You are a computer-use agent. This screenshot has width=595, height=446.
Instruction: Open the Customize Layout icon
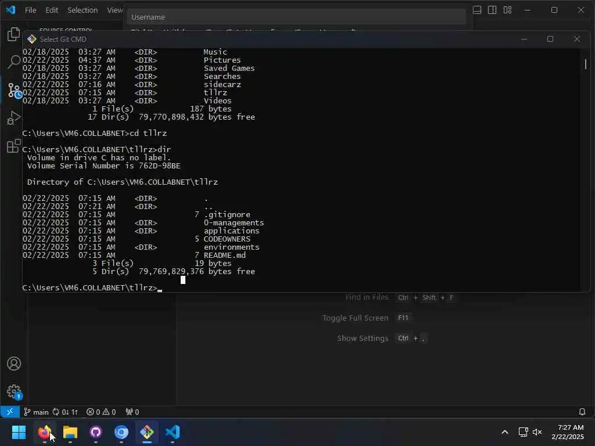(507, 10)
